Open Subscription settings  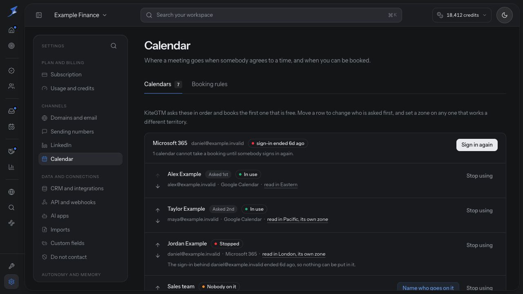point(80,75)
